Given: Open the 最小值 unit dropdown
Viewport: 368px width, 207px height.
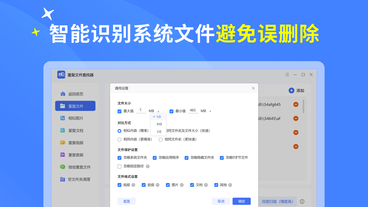Looking at the screenshot, I should pos(210,111).
